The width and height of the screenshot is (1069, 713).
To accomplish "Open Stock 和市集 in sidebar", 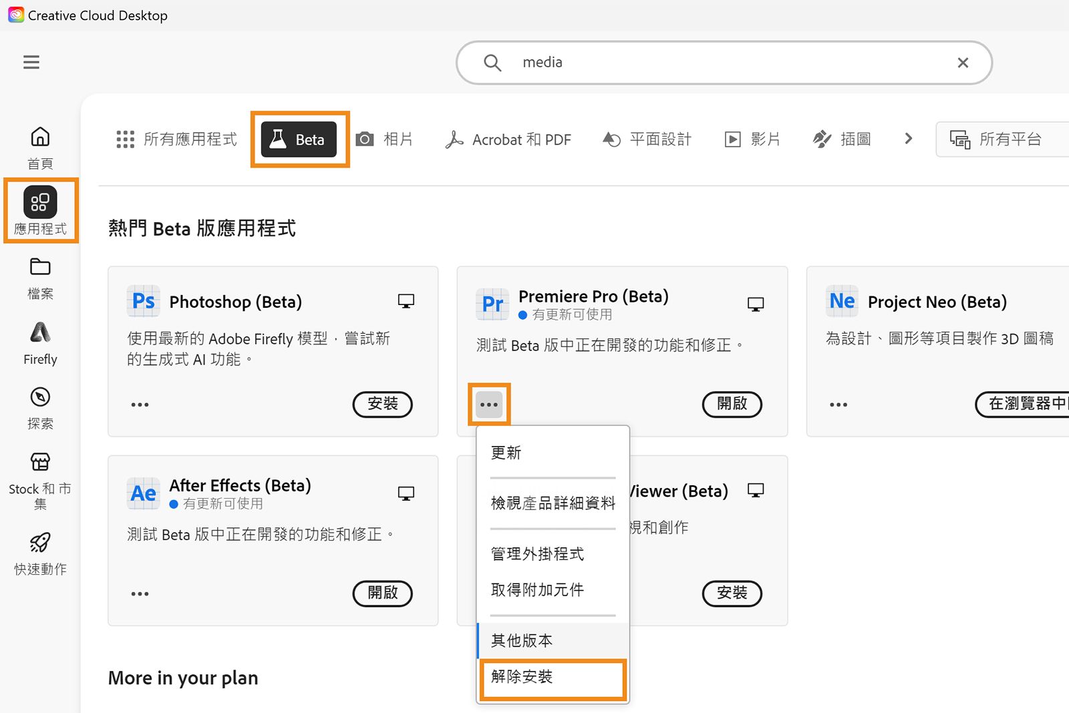I will (x=40, y=481).
